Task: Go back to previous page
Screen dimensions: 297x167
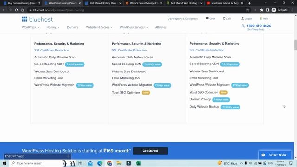Action: 4,10
